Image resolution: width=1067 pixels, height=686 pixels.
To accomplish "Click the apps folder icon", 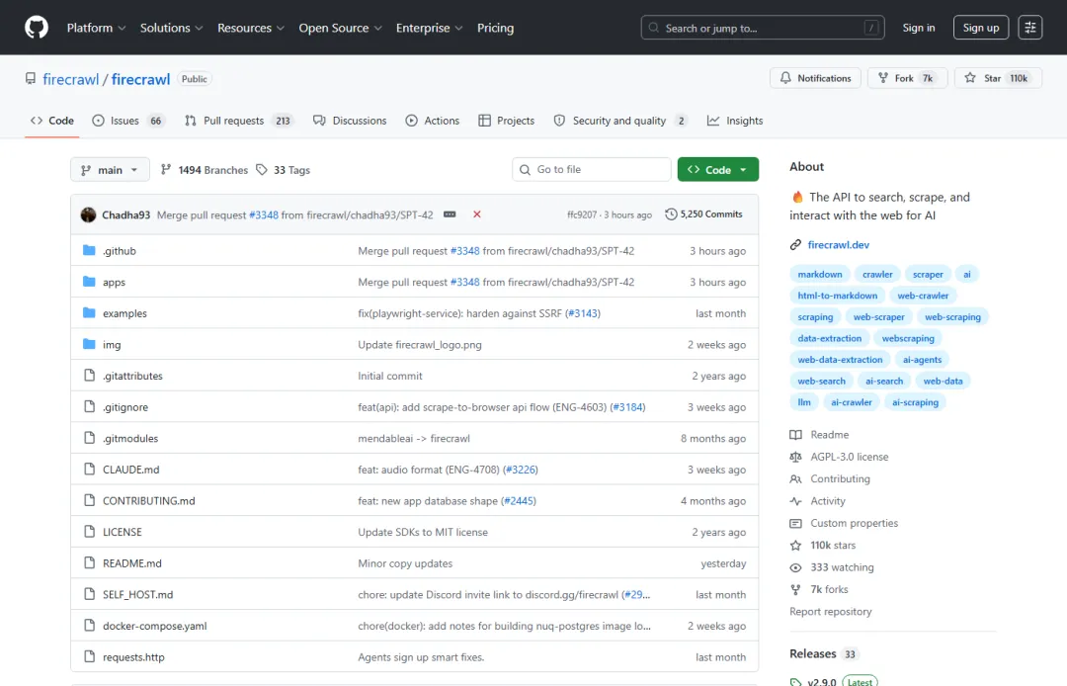I will click(x=89, y=282).
